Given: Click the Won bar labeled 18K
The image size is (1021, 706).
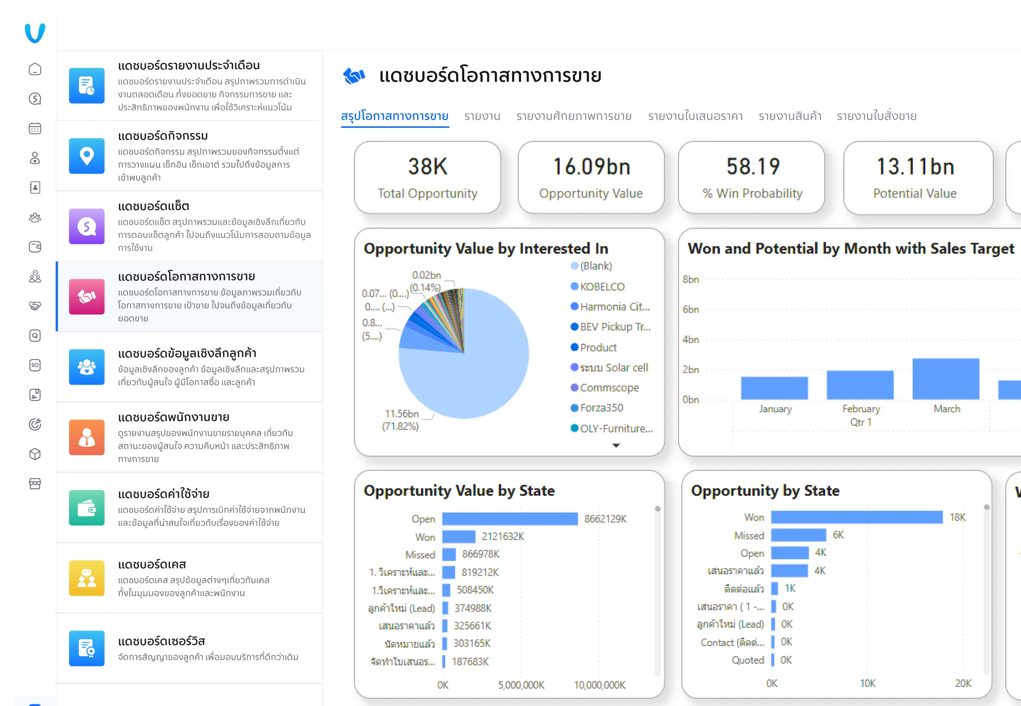Looking at the screenshot, I should 857,517.
